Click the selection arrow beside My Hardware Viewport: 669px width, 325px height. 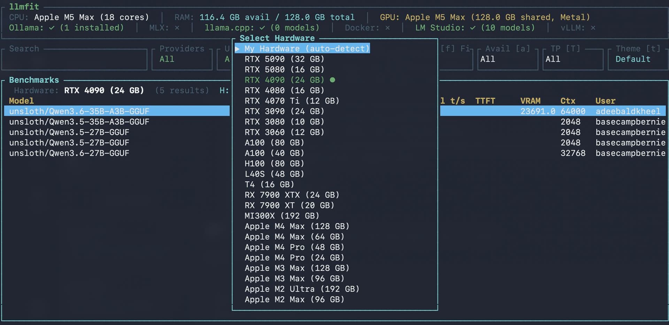(x=237, y=49)
